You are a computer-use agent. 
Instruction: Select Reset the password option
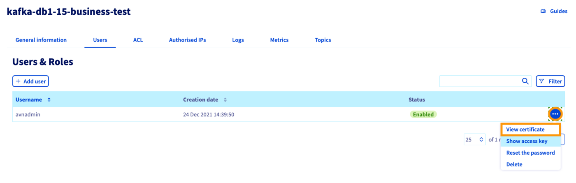530,153
